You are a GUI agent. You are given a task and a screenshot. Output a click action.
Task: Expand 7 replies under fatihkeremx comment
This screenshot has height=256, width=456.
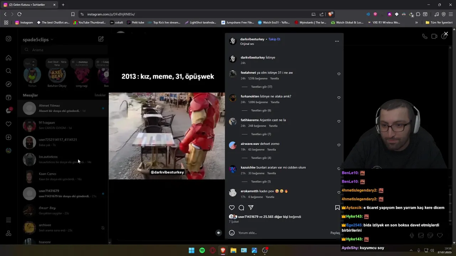click(x=261, y=134)
